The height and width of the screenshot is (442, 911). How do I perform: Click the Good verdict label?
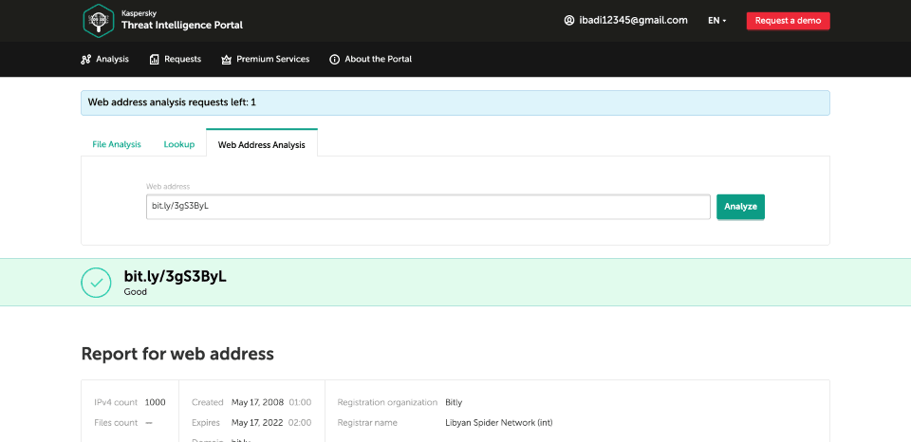(136, 291)
